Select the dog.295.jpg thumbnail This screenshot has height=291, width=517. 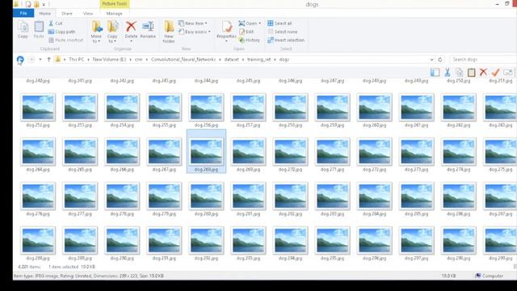pos(332,241)
